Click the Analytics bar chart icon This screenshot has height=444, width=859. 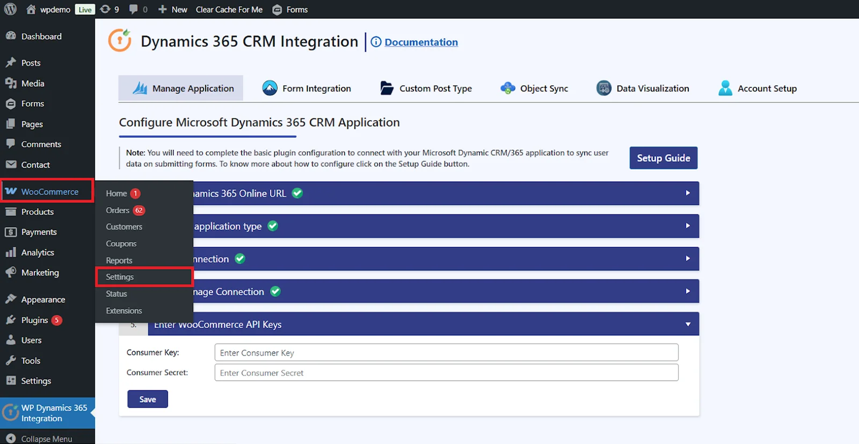[11, 252]
